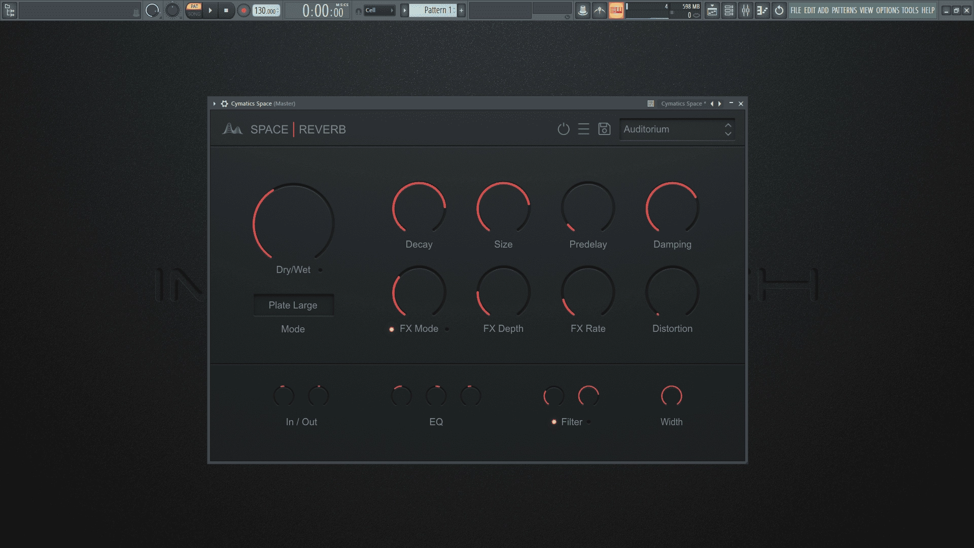Viewport: 974px width, 548px height.
Task: Open the Plate Large mode selector
Action: click(x=293, y=305)
